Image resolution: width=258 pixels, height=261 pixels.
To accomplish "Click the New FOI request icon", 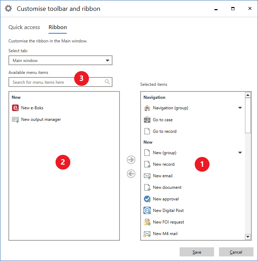I will pyautogui.click(x=147, y=222).
